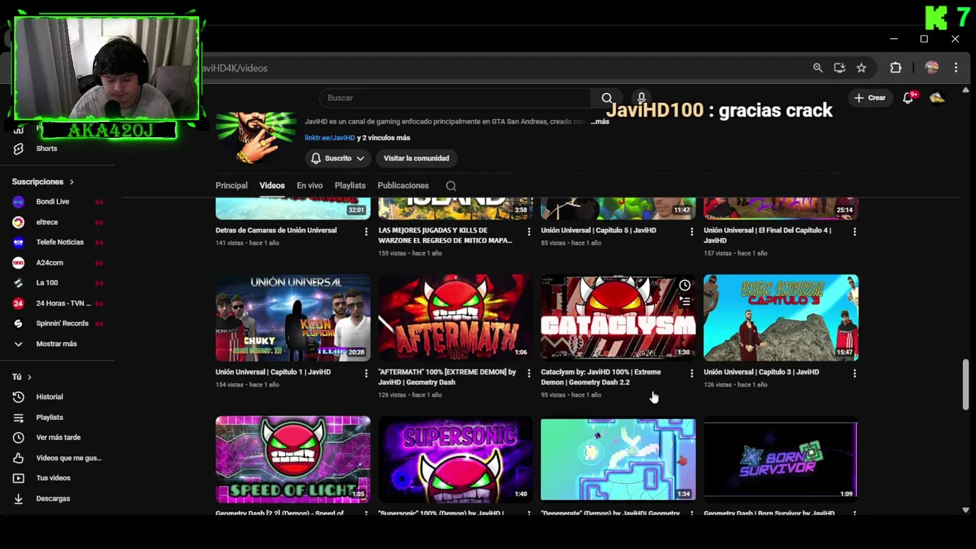Screen dimensions: 976x549
Task: Play Unión Universal Capitulo 3 thumbnail
Action: click(781, 317)
